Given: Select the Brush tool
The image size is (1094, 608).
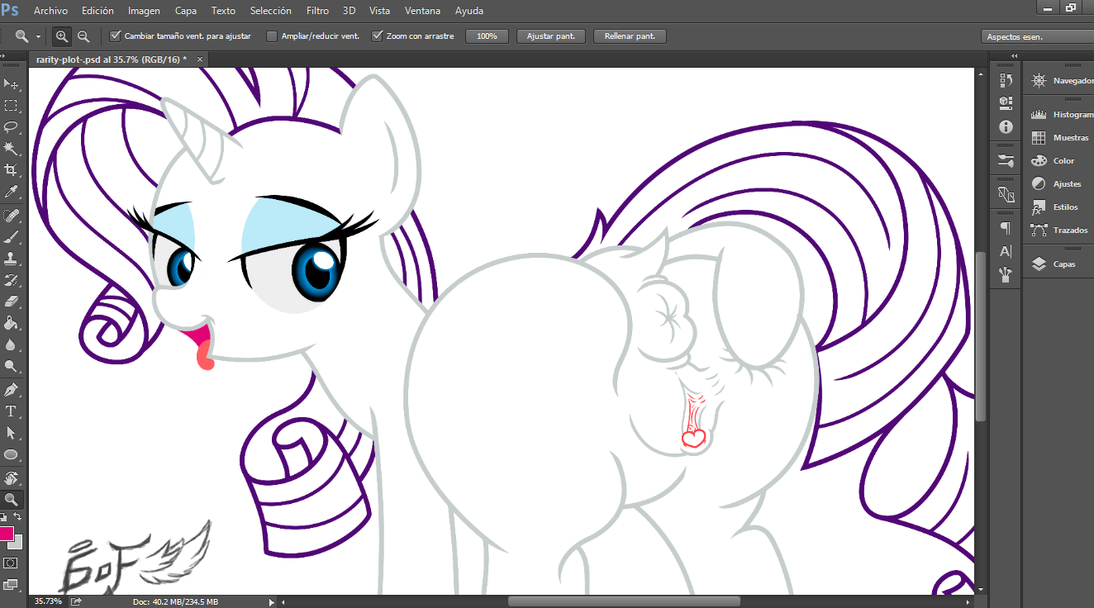Looking at the screenshot, I should point(12,237).
